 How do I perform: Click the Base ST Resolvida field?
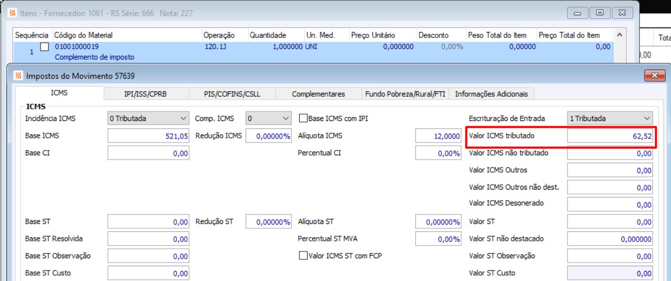(x=148, y=239)
